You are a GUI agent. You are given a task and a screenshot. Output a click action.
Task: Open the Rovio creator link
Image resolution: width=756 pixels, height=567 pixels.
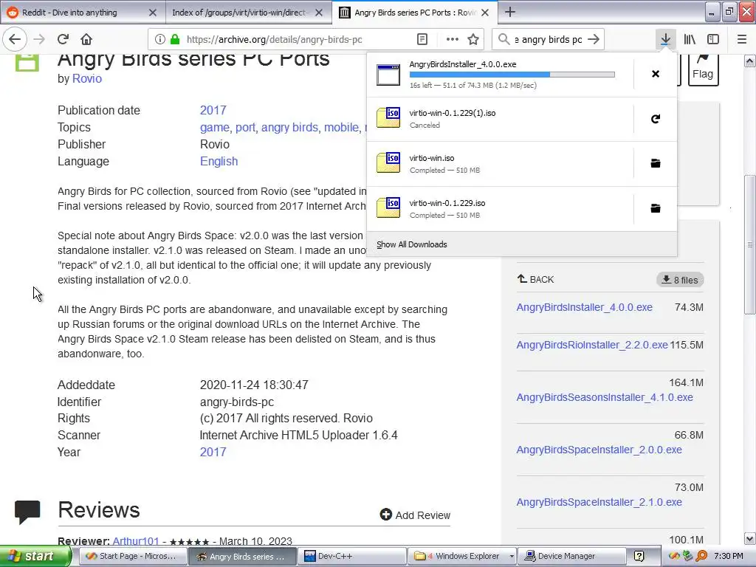[x=87, y=78]
